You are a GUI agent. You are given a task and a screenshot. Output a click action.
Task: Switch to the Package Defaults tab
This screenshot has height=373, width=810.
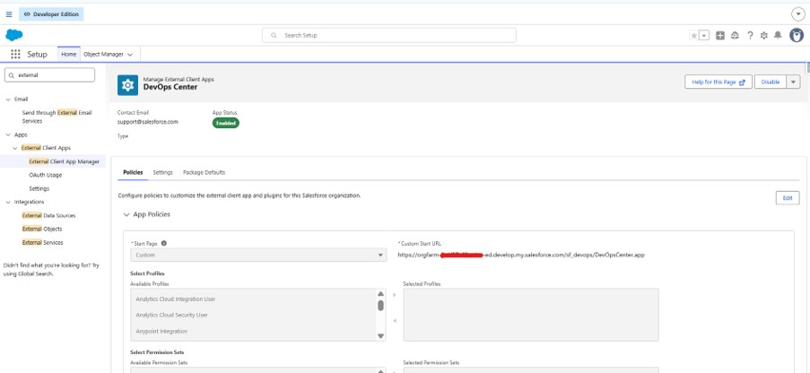[x=204, y=172]
